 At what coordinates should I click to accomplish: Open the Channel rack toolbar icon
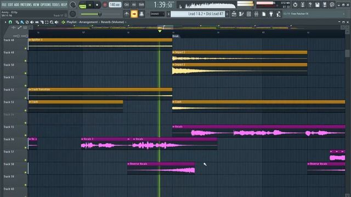coord(248,14)
